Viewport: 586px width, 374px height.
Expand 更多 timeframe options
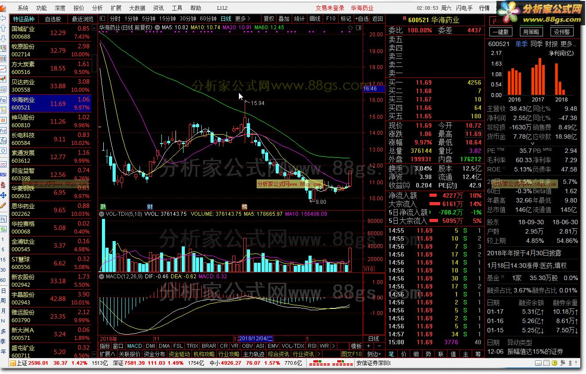(x=243, y=19)
